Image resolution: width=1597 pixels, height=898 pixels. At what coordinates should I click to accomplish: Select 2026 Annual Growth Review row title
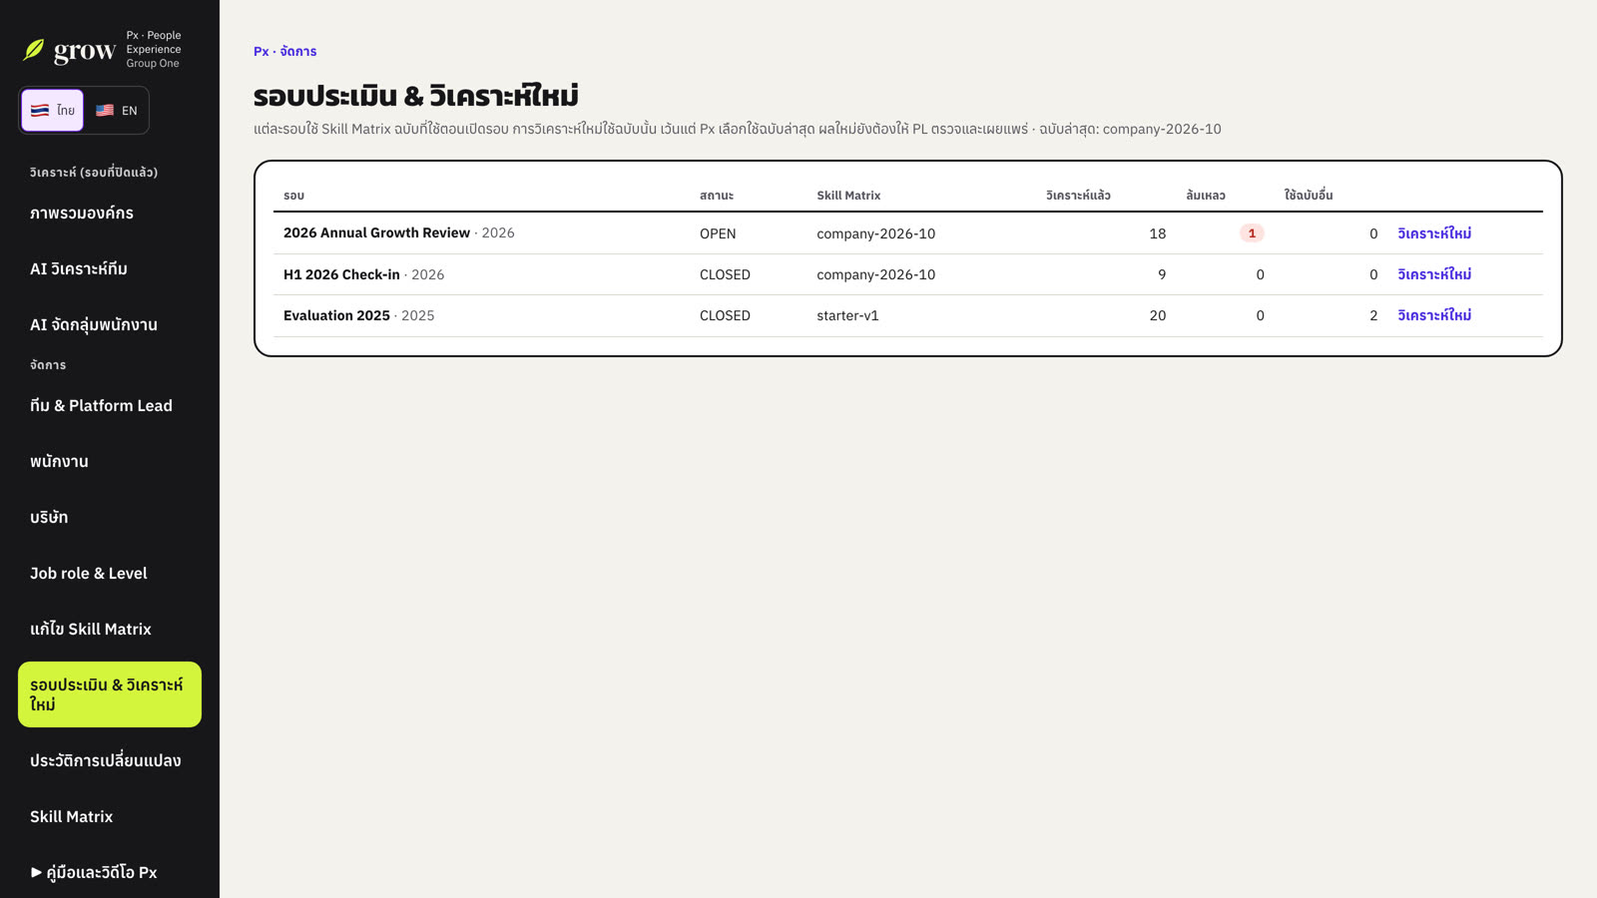[x=376, y=232]
